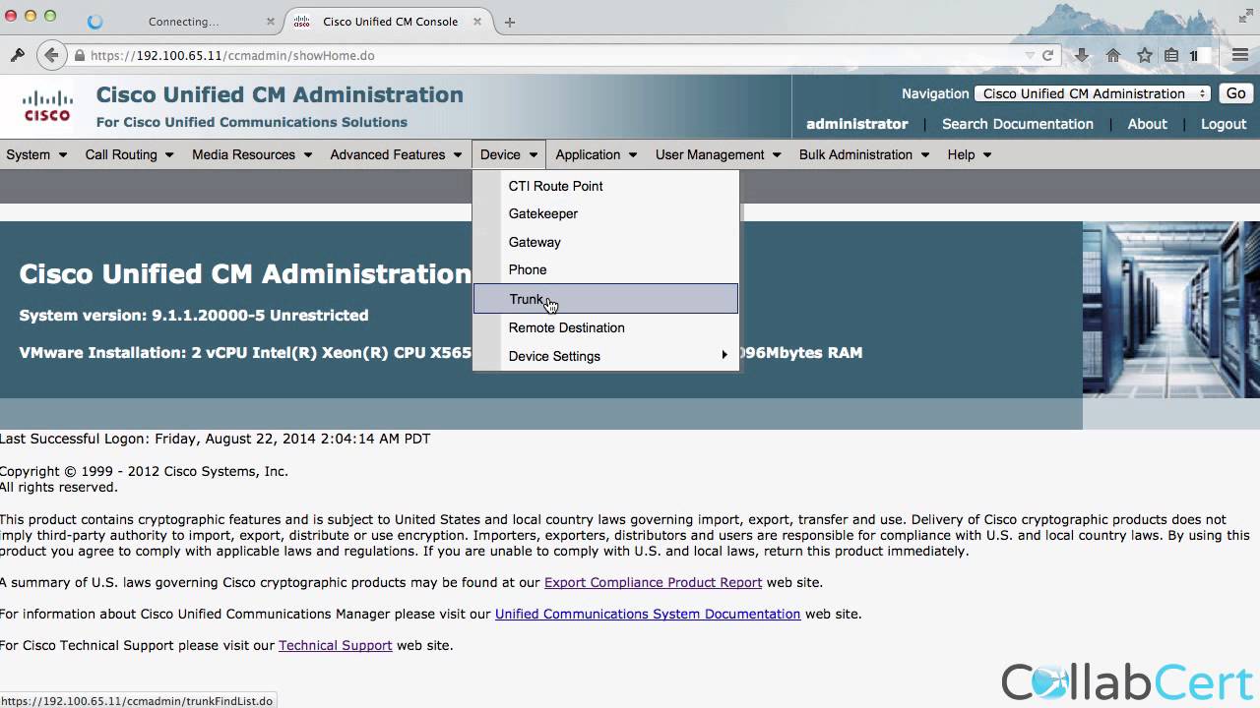Click the padlock icon in the address bar
Viewport: 1260px width, 708px height.
(x=80, y=56)
